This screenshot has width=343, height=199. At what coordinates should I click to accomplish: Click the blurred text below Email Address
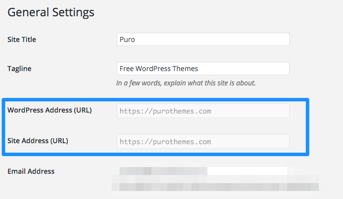click(215, 187)
